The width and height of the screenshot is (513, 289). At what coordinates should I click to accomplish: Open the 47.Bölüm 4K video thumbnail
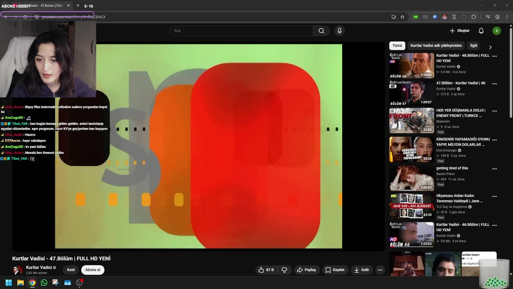(x=412, y=93)
